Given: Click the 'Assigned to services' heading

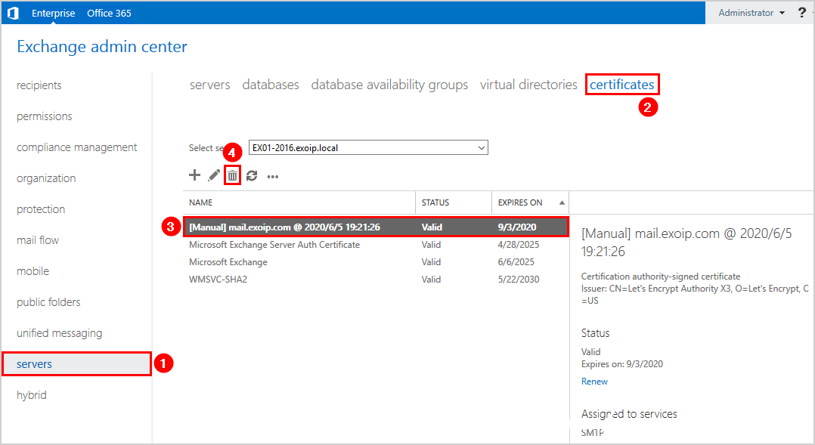Looking at the screenshot, I should point(629,414).
